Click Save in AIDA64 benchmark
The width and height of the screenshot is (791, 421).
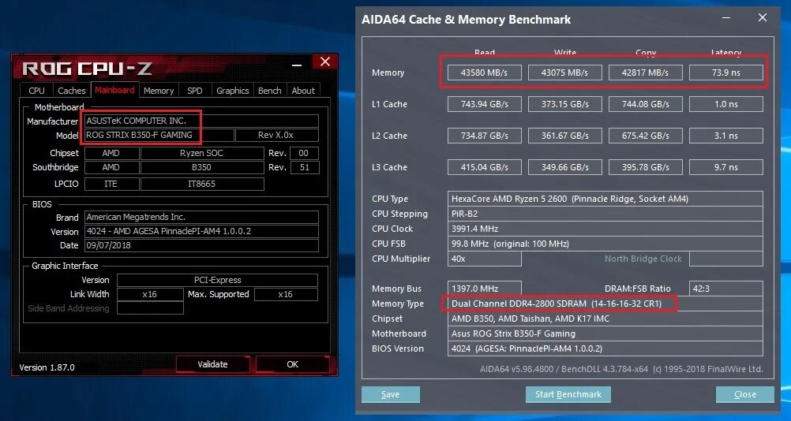click(x=391, y=394)
